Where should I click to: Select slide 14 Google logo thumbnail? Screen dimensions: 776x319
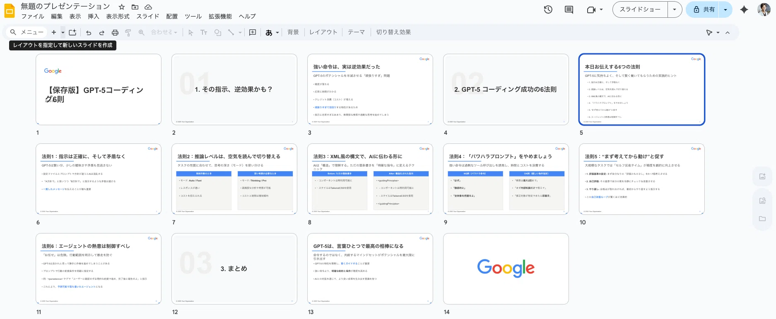pos(506,269)
